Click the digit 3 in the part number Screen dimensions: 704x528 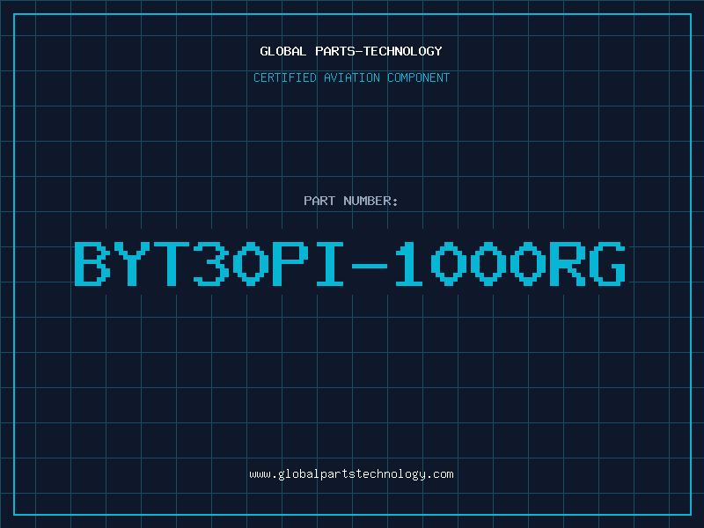pos(211,263)
